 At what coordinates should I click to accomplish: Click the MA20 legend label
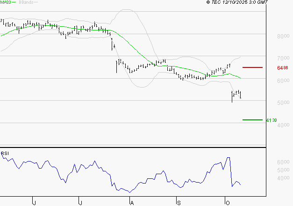point(6,2)
